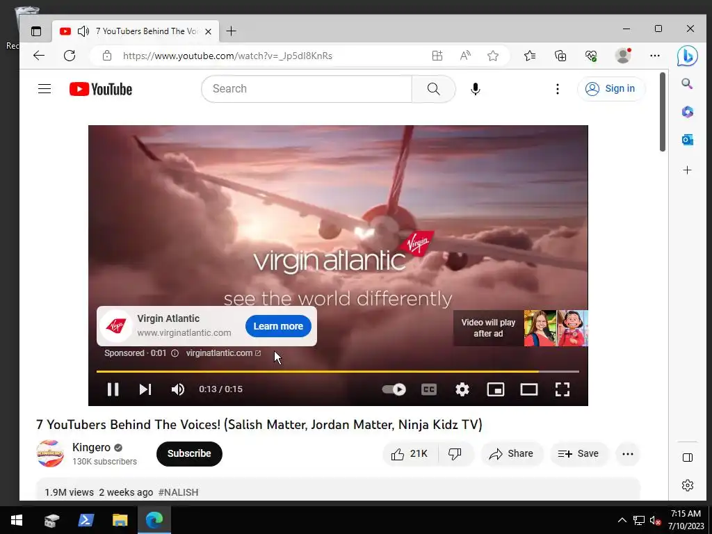This screenshot has height=534, width=712.
Task: Open Outlook in the sidebar
Action: click(x=687, y=140)
